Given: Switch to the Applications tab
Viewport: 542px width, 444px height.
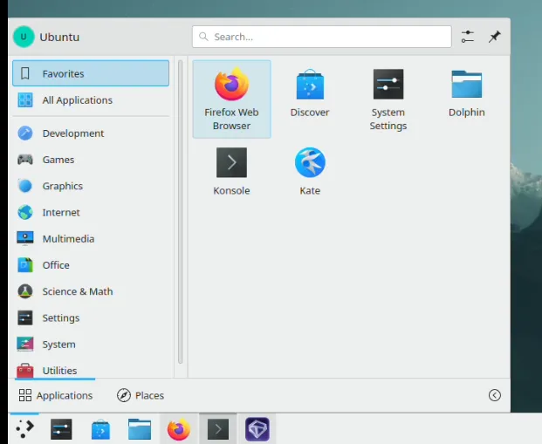Looking at the screenshot, I should click(55, 395).
